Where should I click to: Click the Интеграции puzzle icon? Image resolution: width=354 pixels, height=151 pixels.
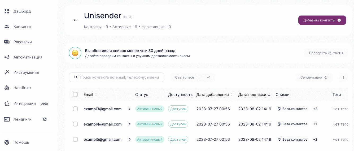click(x=7, y=103)
